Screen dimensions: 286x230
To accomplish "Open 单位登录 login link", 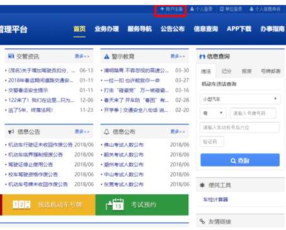I will pyautogui.click(x=231, y=9).
